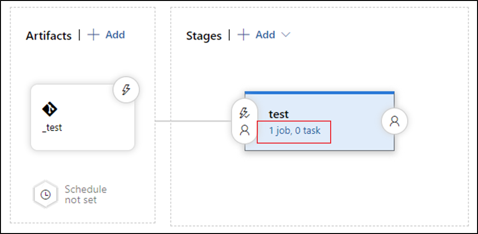This screenshot has height=234, width=478.
Task: Click the Stages section heading
Action: (204, 36)
